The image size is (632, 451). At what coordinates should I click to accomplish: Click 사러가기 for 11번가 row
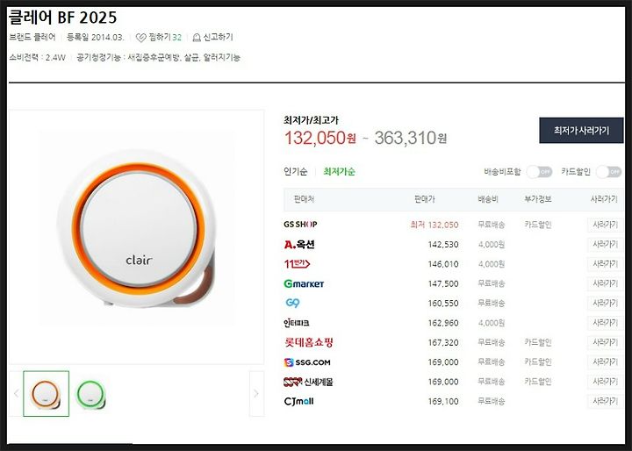pyautogui.click(x=606, y=264)
